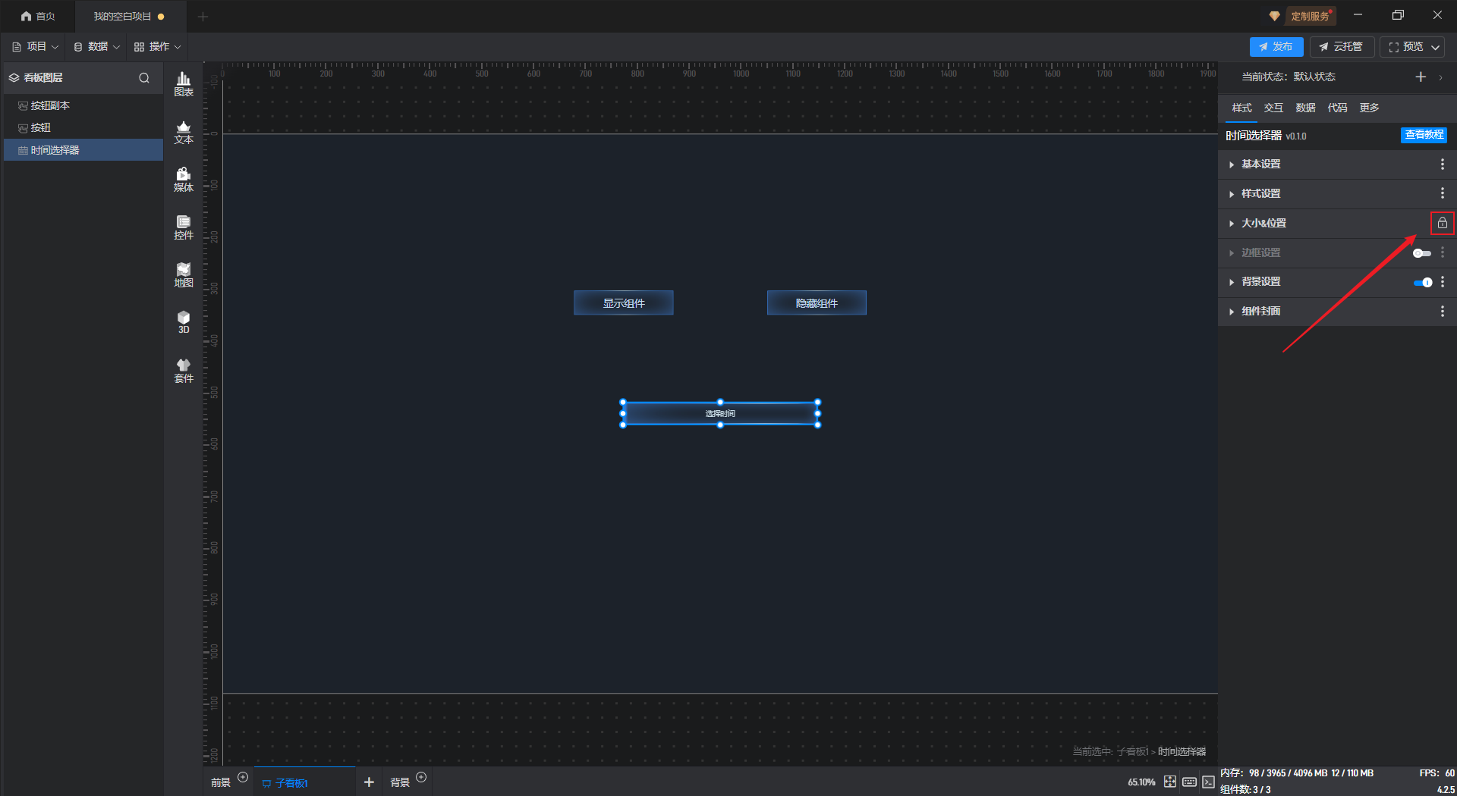
Task: Disable the 背景设置 toggle switch
Action: (x=1422, y=282)
